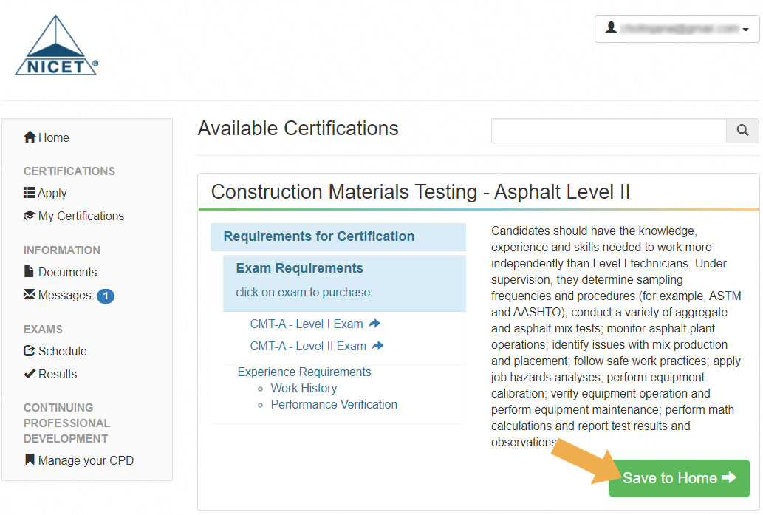
Task: Click the search magnifier button
Action: pyautogui.click(x=742, y=131)
